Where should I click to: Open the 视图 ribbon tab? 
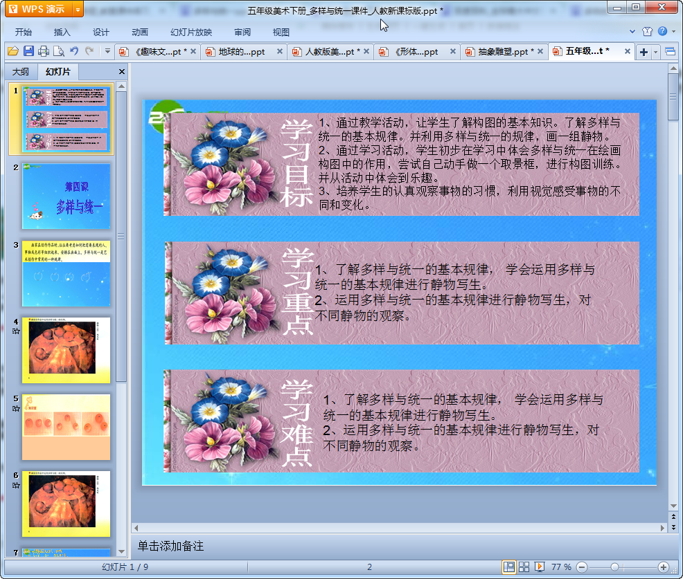(x=281, y=33)
